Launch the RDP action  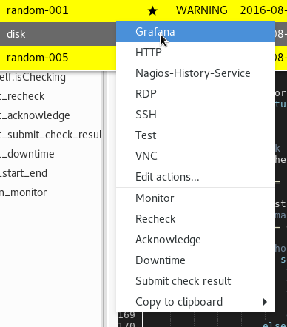click(195, 94)
